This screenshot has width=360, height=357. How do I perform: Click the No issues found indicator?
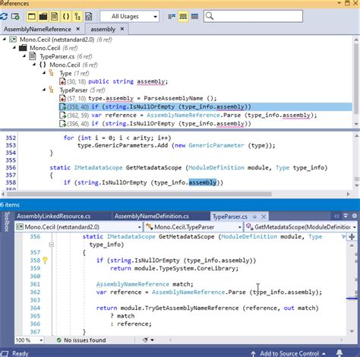81,340
